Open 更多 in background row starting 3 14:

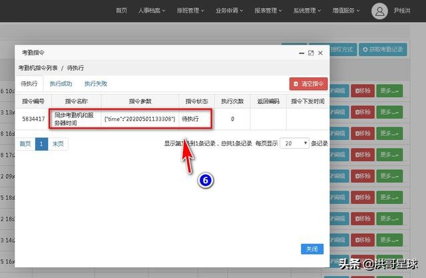[x=389, y=240]
